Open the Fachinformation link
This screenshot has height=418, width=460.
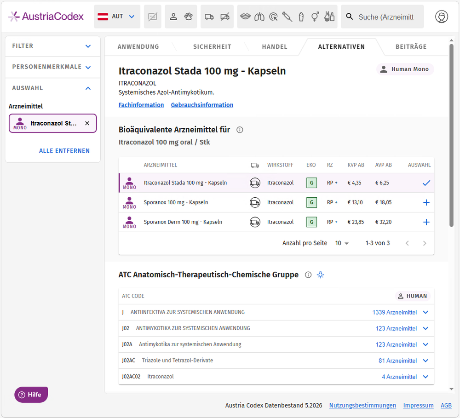click(x=141, y=105)
